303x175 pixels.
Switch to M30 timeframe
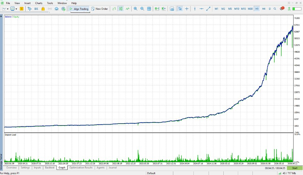[250, 9]
